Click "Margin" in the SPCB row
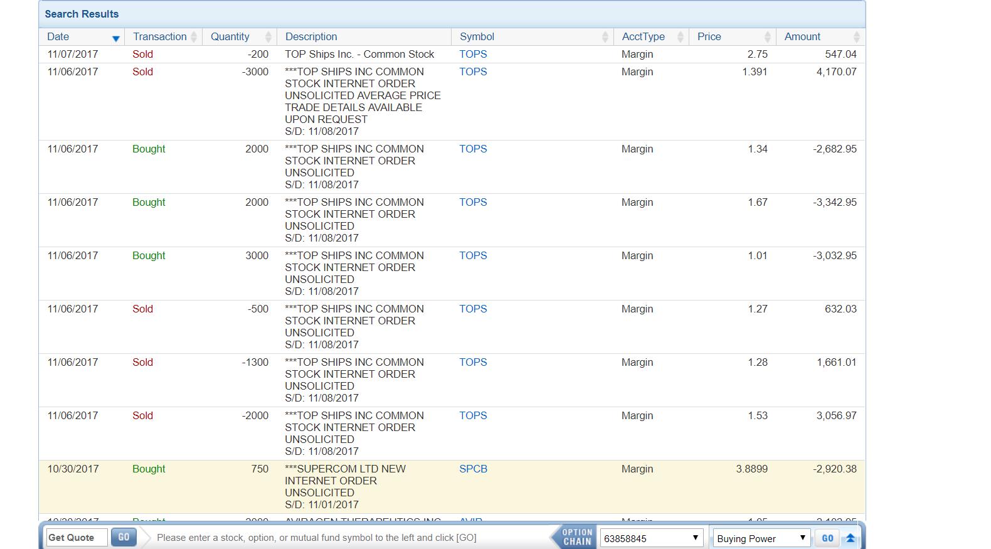 point(637,469)
